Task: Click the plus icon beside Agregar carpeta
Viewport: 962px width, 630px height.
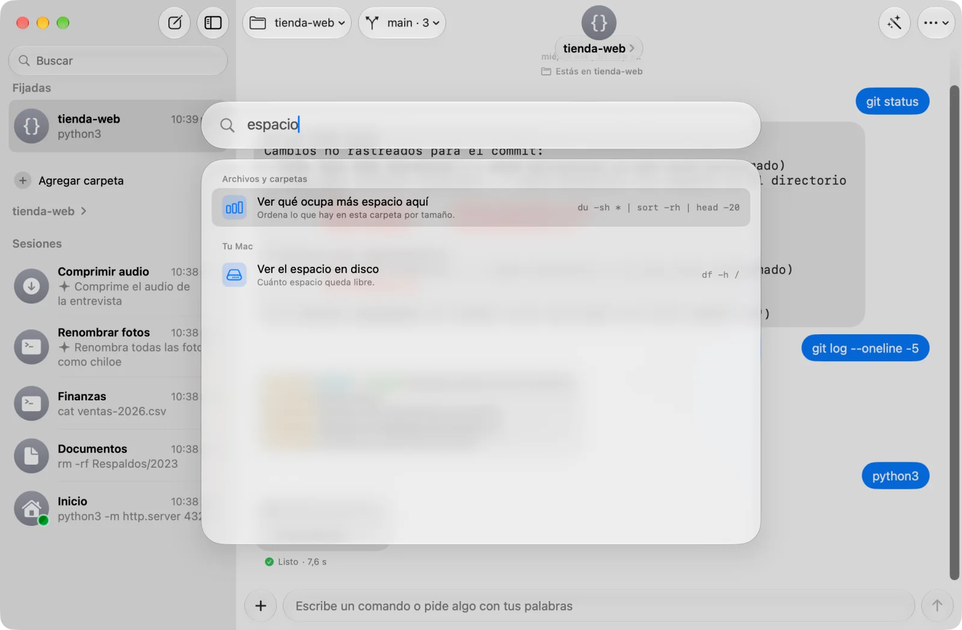Action: click(23, 180)
